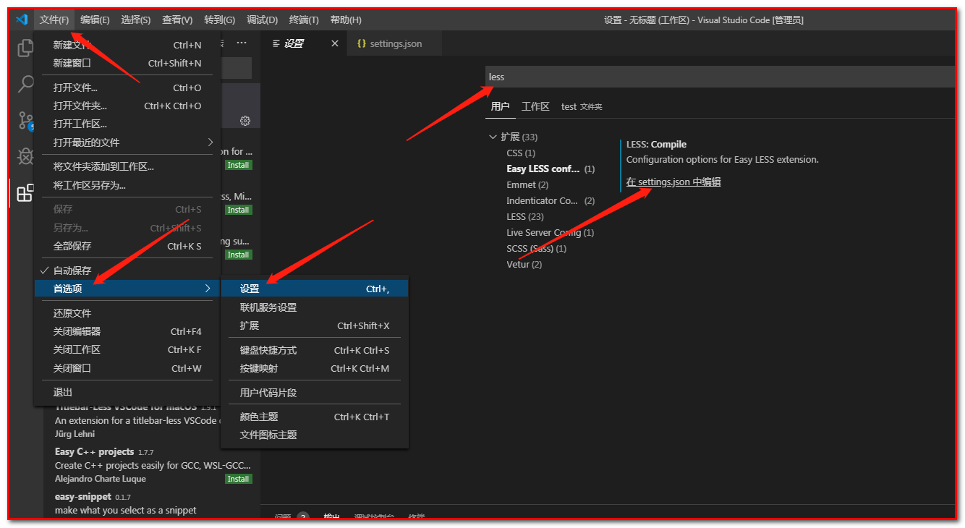965x528 pixels.
Task: Open the Source Control view icon
Action: coord(25,120)
